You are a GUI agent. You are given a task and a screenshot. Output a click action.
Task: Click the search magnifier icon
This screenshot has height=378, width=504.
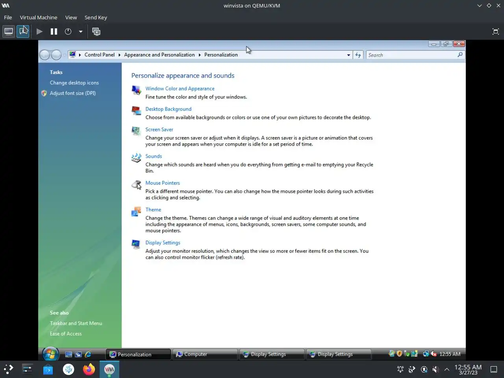pyautogui.click(x=460, y=55)
